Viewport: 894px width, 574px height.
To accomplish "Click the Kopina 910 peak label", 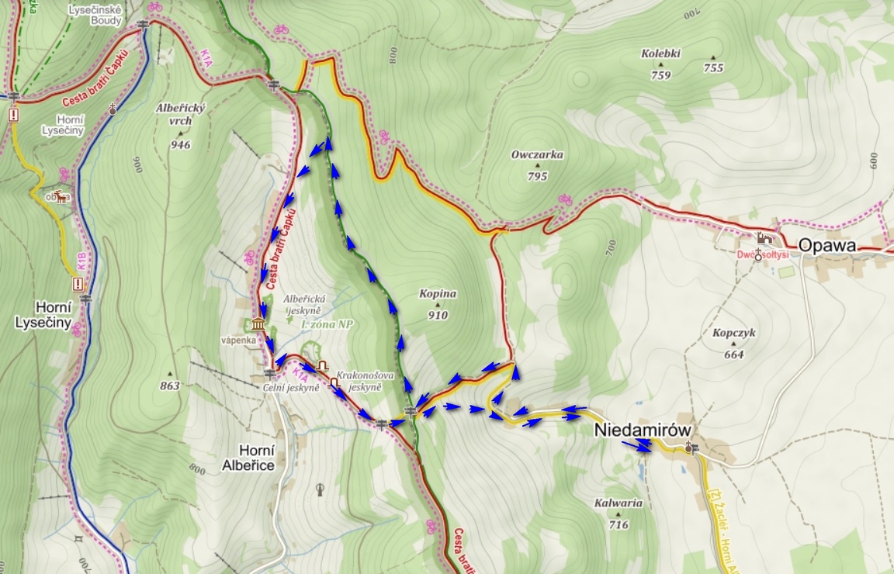I will pos(438,304).
